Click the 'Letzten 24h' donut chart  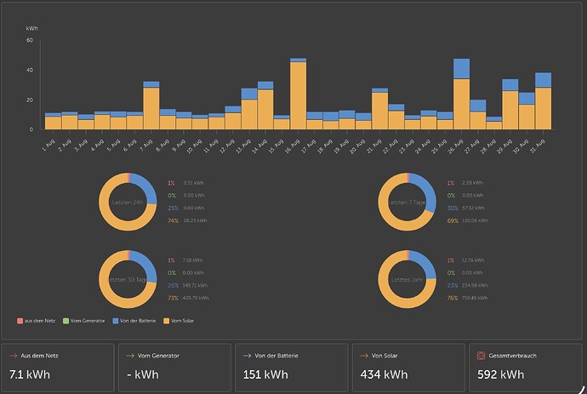click(128, 202)
